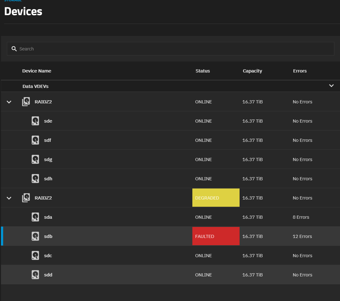Image resolution: width=340 pixels, height=301 pixels.
Task: Click the search magnifier icon
Action: coord(14,49)
